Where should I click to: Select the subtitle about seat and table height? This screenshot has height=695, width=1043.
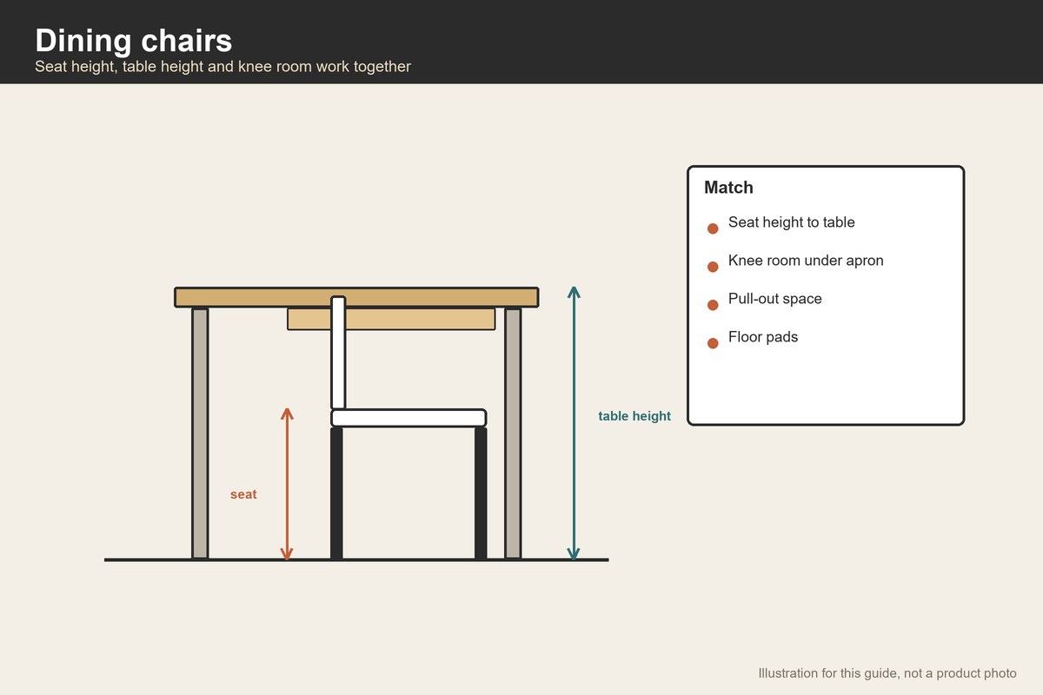coord(223,67)
